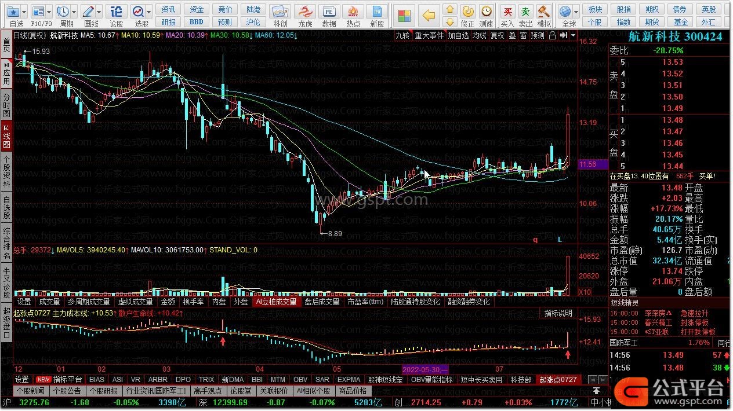Viewport: 733px width, 411px height.
Task: Click the 资讯 news button
Action: 169,9
